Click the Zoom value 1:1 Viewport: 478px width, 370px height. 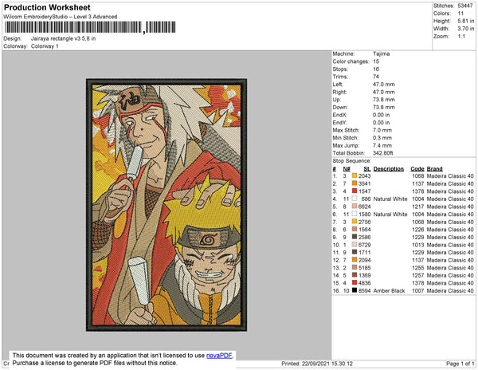click(461, 37)
